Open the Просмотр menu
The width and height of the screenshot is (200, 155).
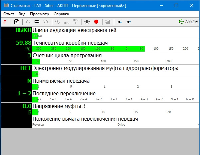point(39,14)
